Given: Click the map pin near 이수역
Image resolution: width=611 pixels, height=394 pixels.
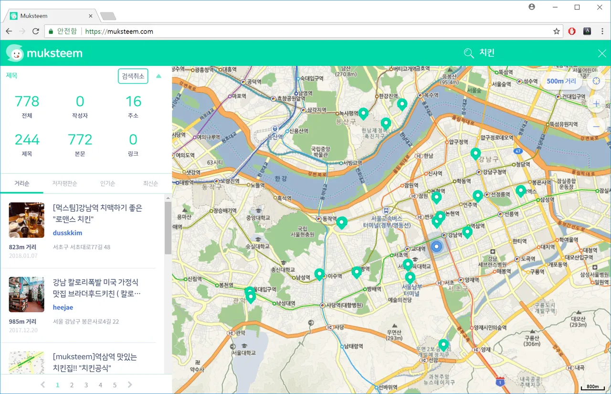Looking at the screenshot, I should 319,274.
